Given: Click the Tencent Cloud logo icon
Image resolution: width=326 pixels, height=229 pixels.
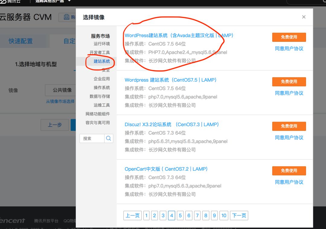Looking at the screenshot, I should tap(3, 1).
